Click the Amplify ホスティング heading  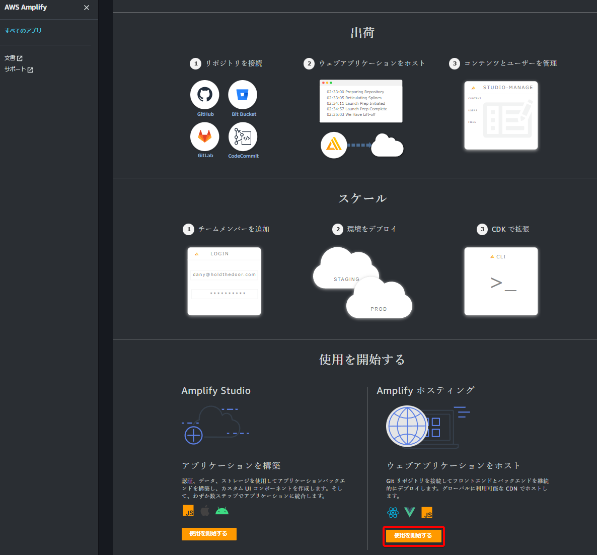(x=426, y=390)
